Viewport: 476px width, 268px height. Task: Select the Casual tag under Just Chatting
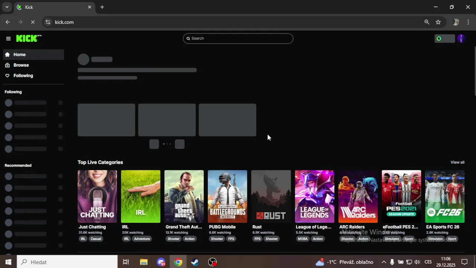click(x=96, y=239)
